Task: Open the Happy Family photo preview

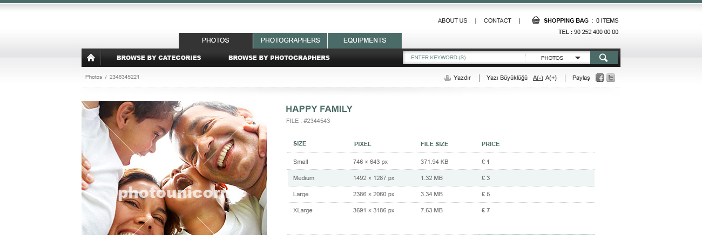Action: pos(174,168)
